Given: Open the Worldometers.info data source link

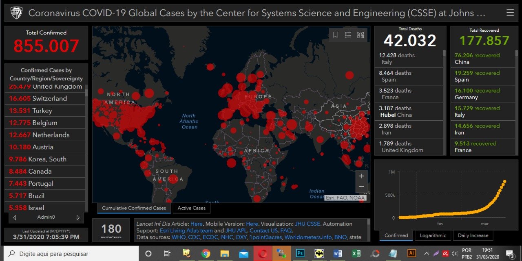Looking at the screenshot, I should (x=311, y=237).
